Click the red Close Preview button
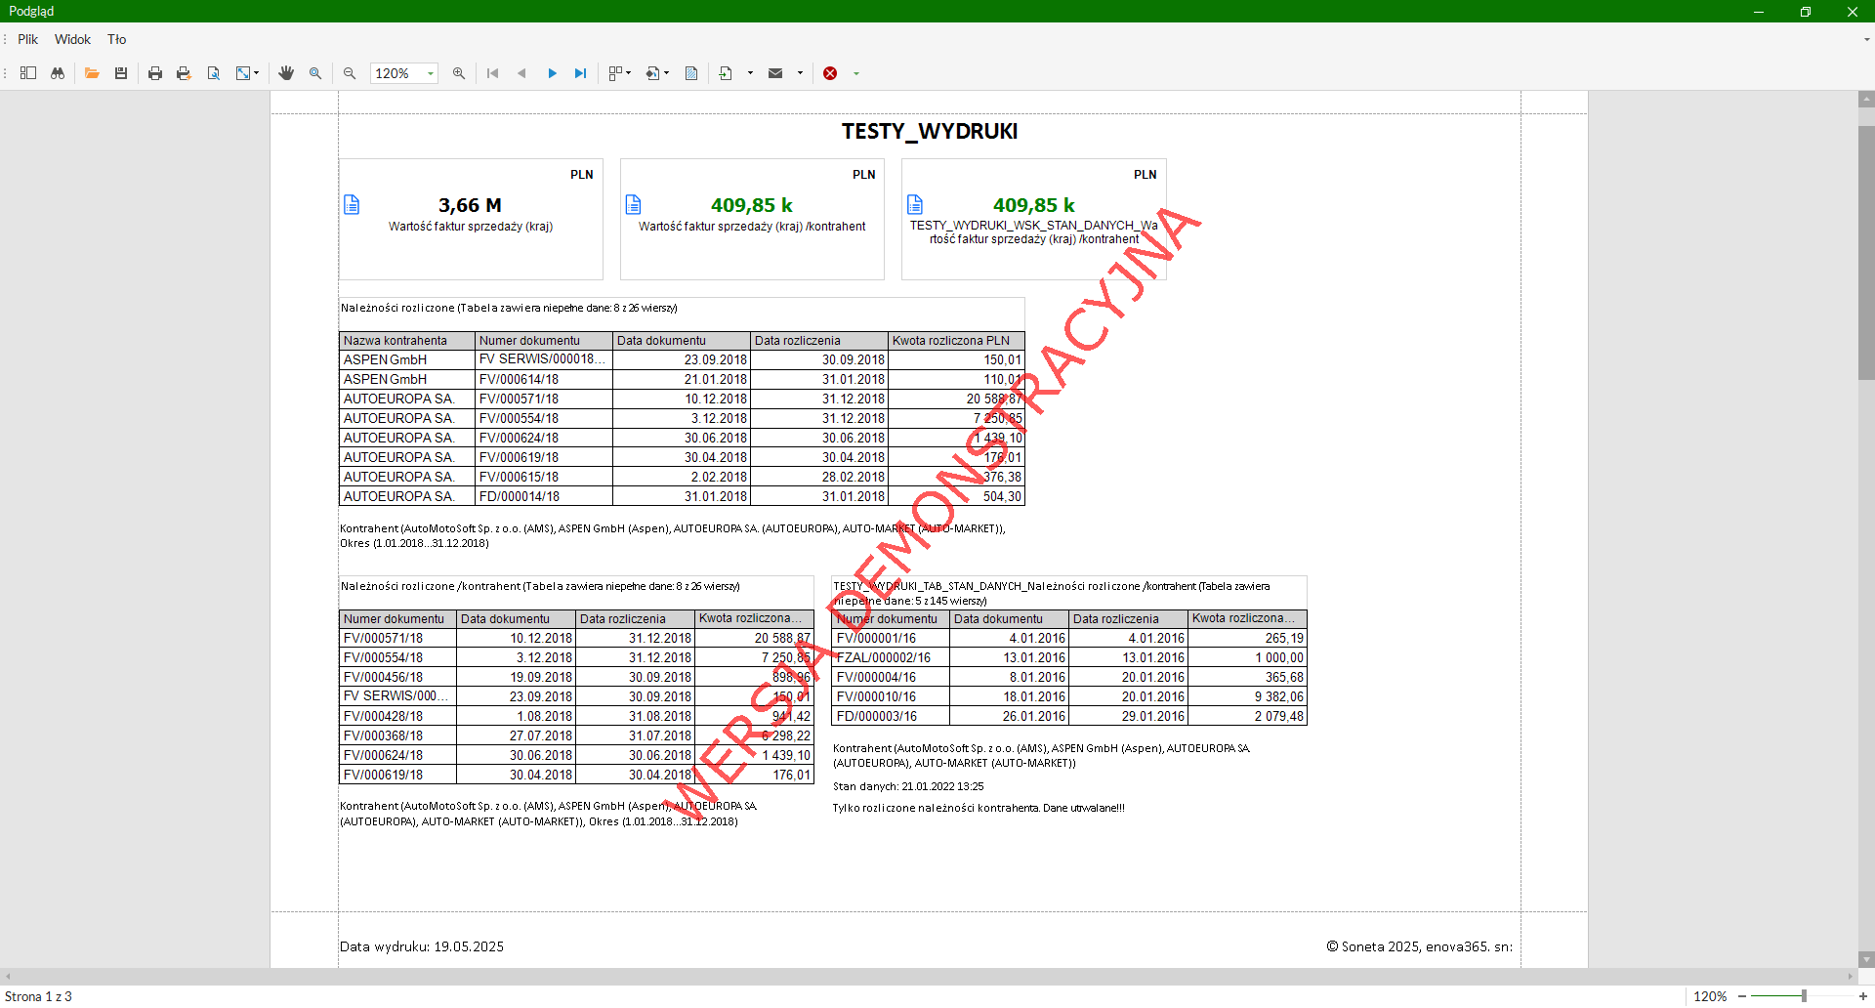Image resolution: width=1875 pixels, height=1008 pixels. coord(830,73)
